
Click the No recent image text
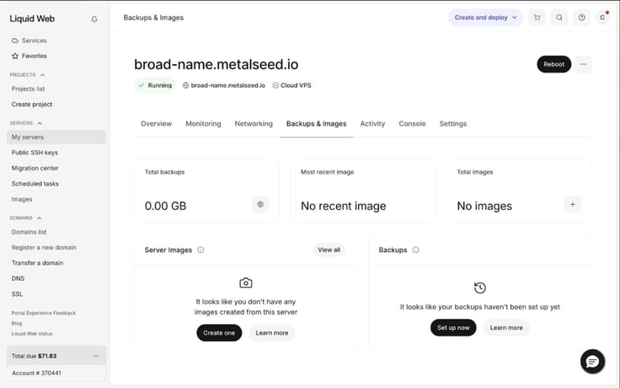(x=343, y=206)
